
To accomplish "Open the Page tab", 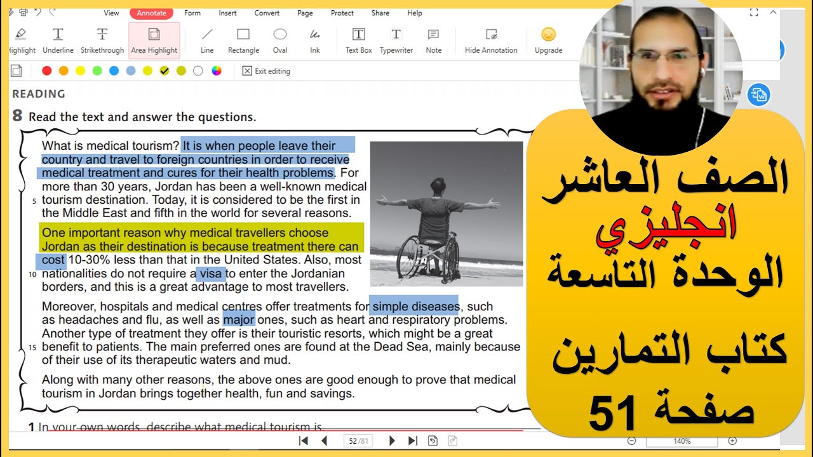I will [x=305, y=13].
